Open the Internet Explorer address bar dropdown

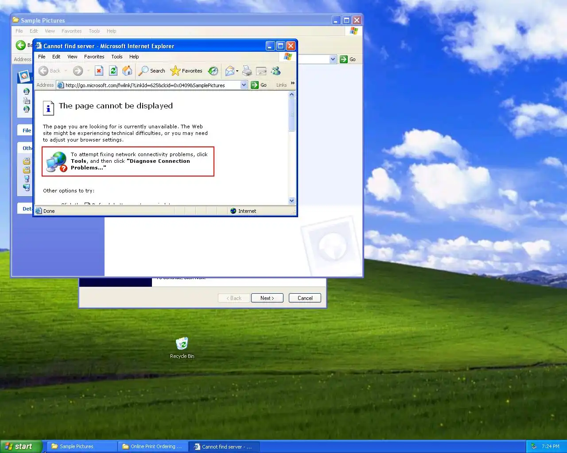(x=244, y=85)
